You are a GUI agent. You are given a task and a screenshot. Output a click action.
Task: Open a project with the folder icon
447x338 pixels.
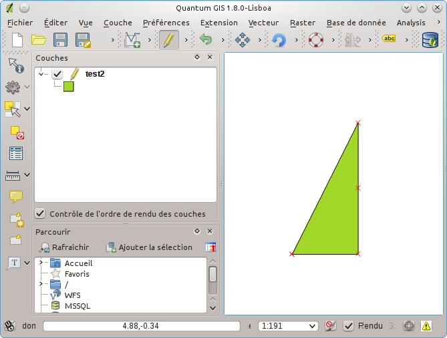click(x=38, y=40)
